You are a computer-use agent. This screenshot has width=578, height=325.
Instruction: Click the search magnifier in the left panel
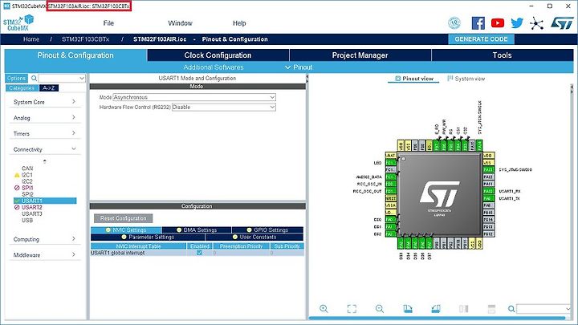point(34,78)
